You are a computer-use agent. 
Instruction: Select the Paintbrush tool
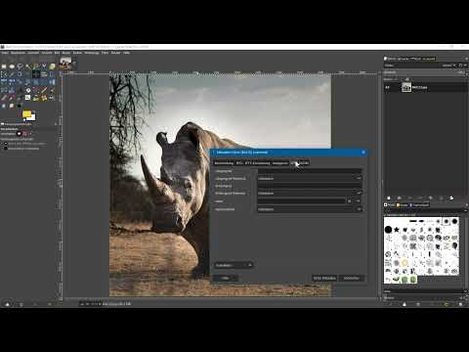52,90
